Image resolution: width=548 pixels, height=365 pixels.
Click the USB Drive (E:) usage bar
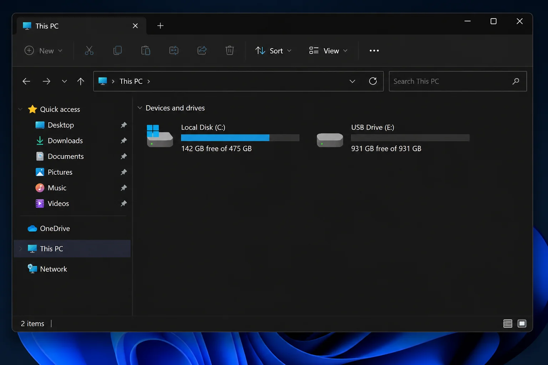410,138
